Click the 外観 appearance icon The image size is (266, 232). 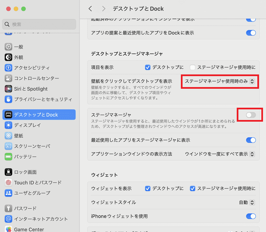(x=8, y=57)
